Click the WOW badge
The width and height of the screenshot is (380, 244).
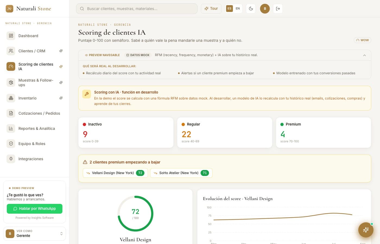click(x=362, y=40)
